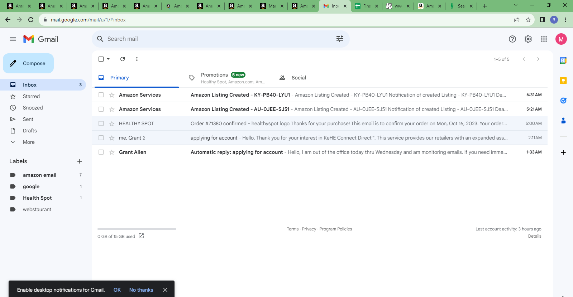This screenshot has width=573, height=297.
Task: Select the AU-0JEE-SJ51 listing email checkbox
Action: pos(101,109)
